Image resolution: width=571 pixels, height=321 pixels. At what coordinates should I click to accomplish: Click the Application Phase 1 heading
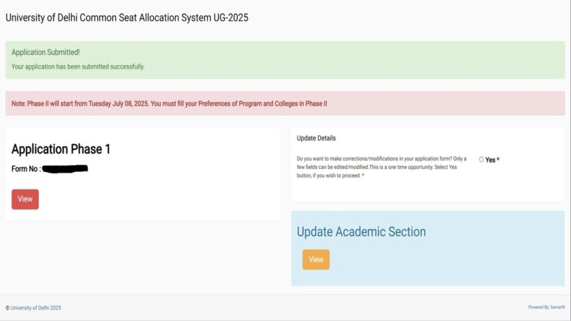(x=61, y=149)
